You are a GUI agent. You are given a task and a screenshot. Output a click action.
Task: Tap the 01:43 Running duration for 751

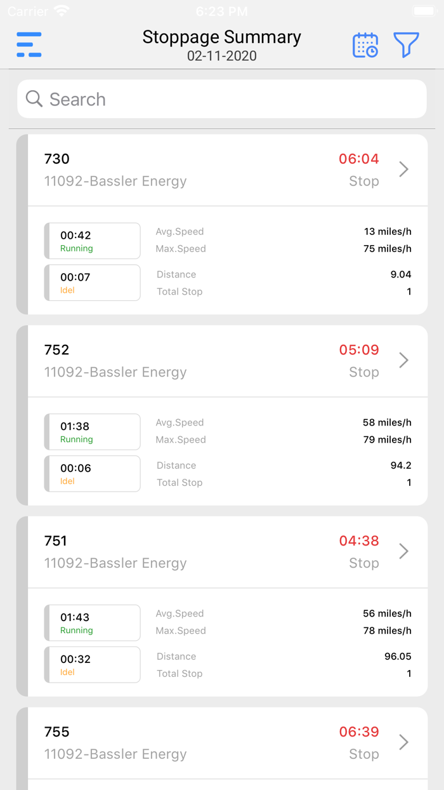pos(92,622)
